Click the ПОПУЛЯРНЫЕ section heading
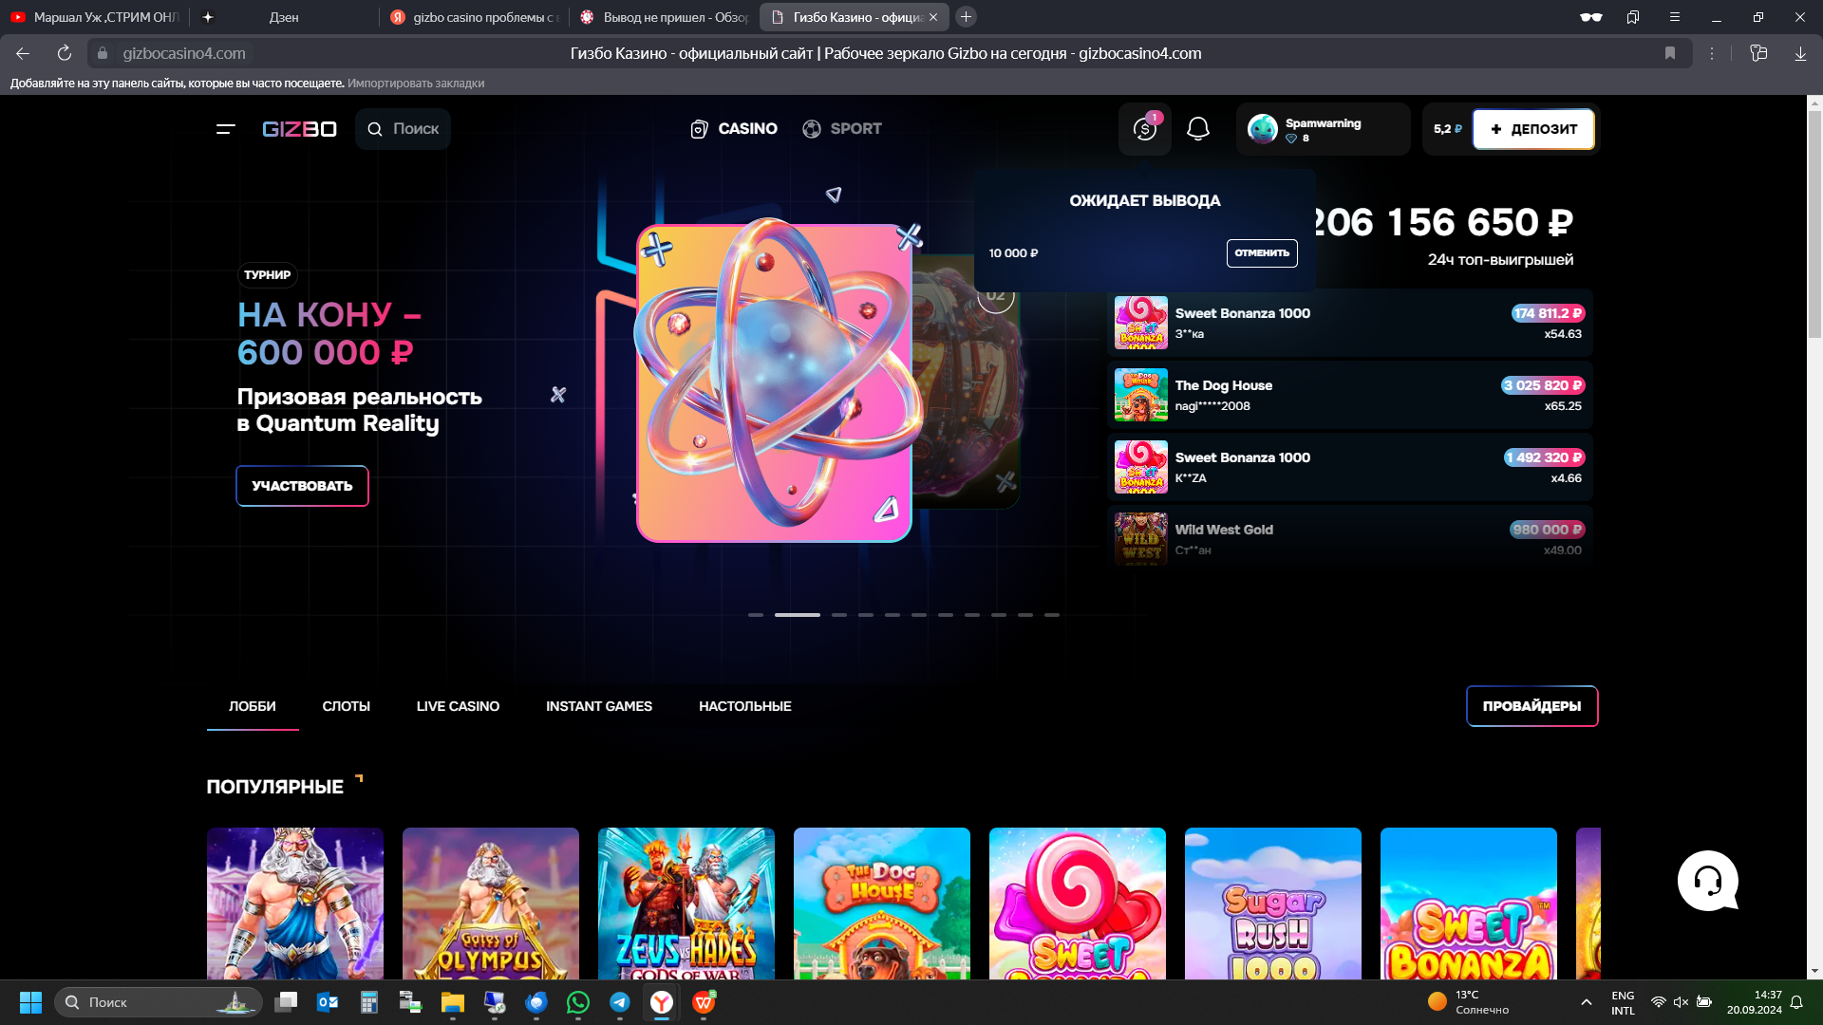Viewport: 1823px width, 1025px height. coord(275,787)
